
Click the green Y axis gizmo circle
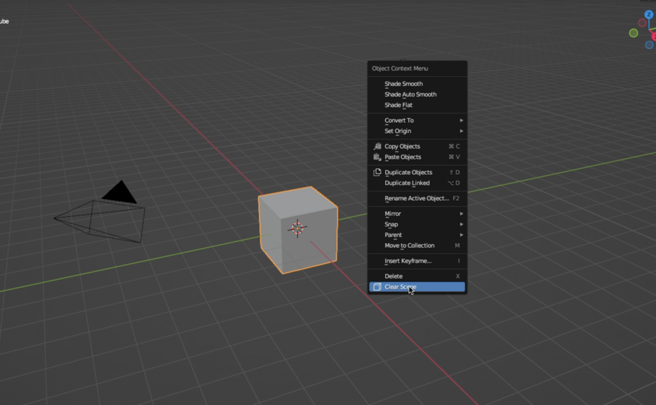pos(633,33)
